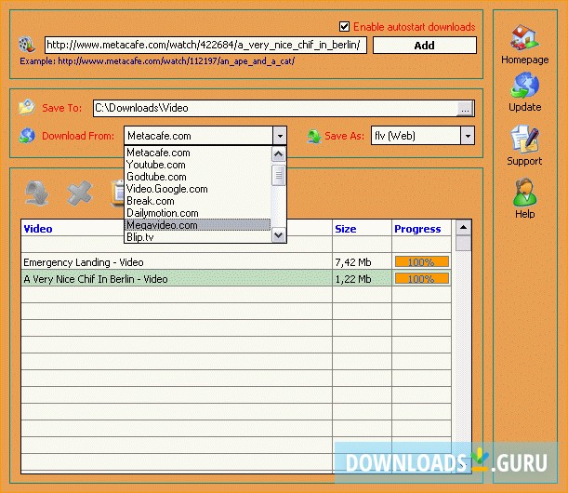Open the Support icon
568x493 pixels.
[524, 140]
